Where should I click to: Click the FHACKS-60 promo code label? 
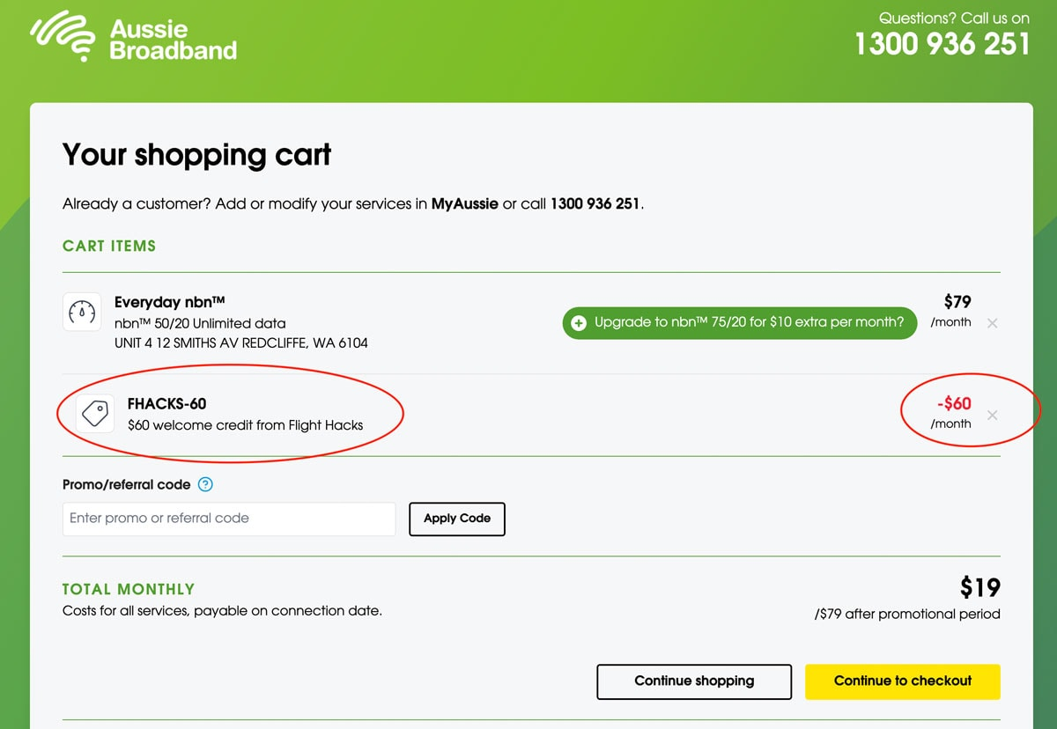click(167, 403)
